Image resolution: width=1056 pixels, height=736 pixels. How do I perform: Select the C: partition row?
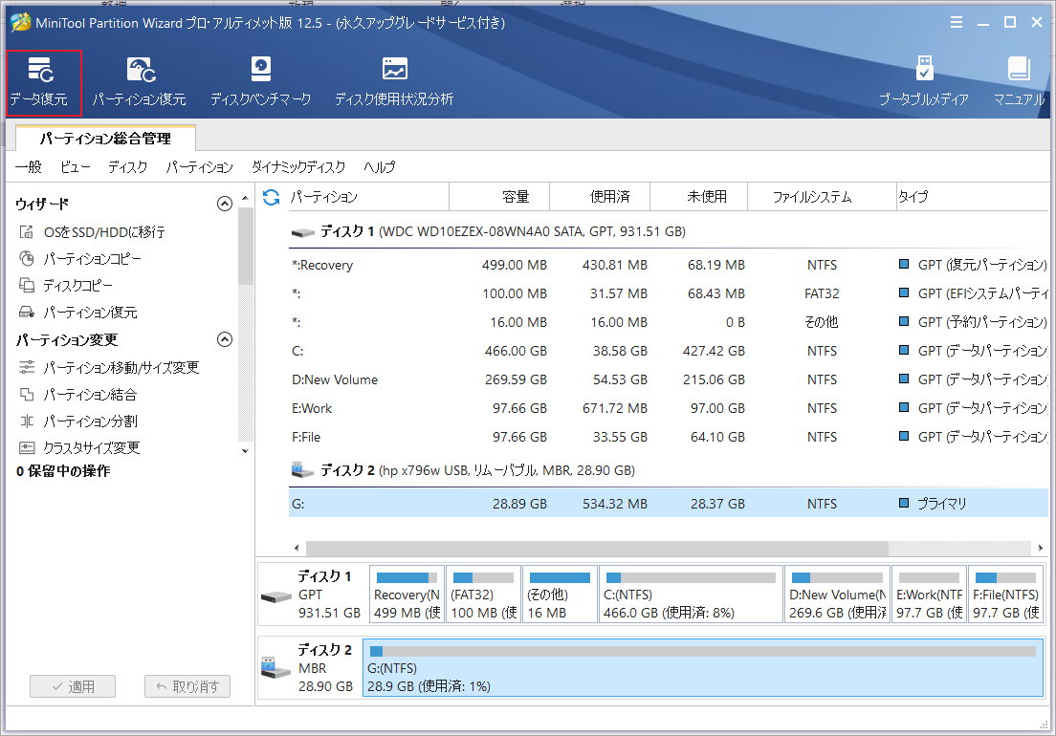tap(668, 351)
